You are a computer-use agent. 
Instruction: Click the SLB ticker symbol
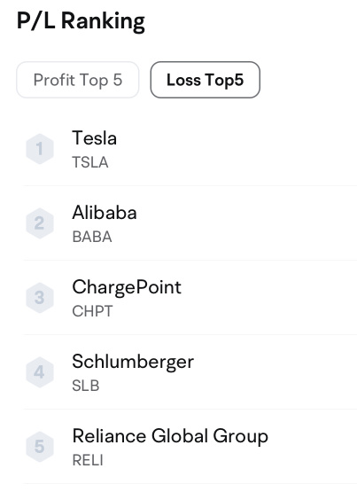[86, 386]
